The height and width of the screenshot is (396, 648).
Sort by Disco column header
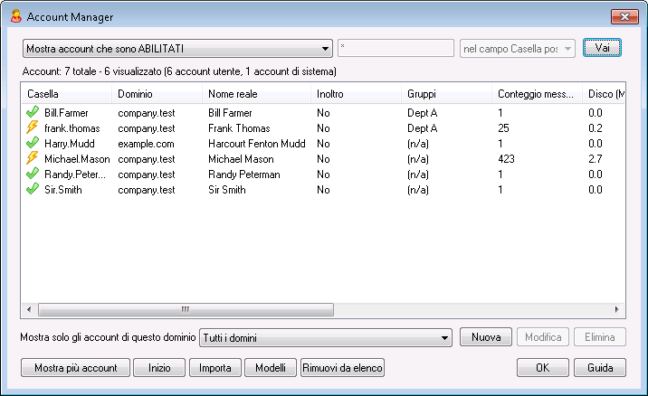(604, 94)
